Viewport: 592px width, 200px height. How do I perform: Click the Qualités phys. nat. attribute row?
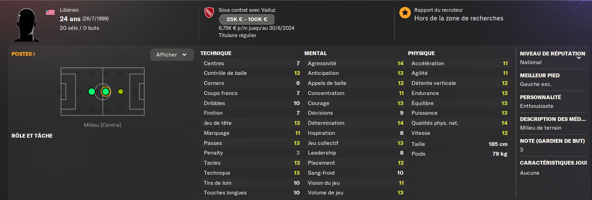[459, 123]
